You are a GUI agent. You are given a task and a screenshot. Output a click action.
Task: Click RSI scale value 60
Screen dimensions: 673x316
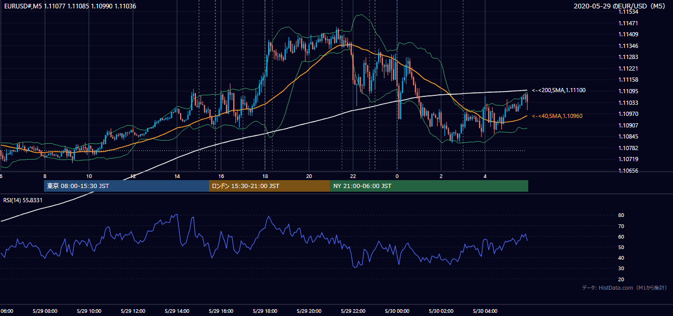(x=621, y=236)
